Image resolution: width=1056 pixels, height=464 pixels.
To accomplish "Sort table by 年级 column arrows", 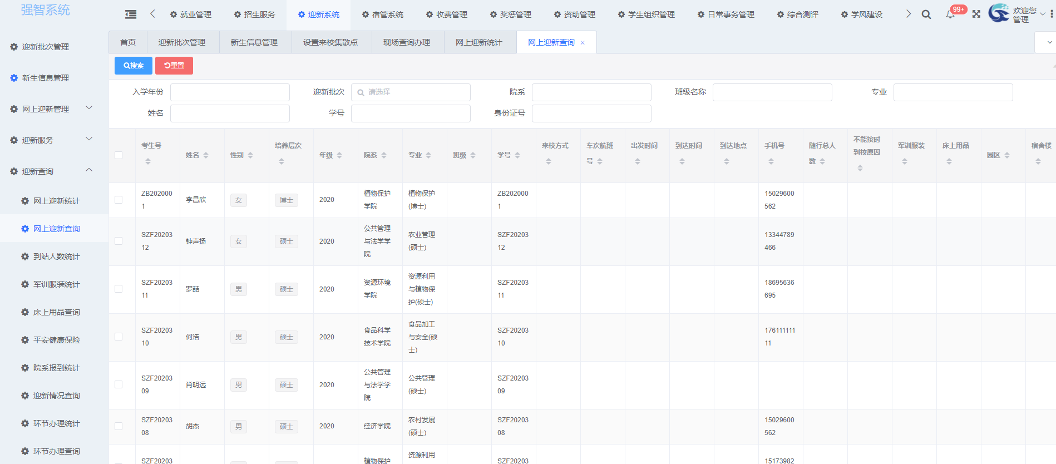I will (339, 155).
